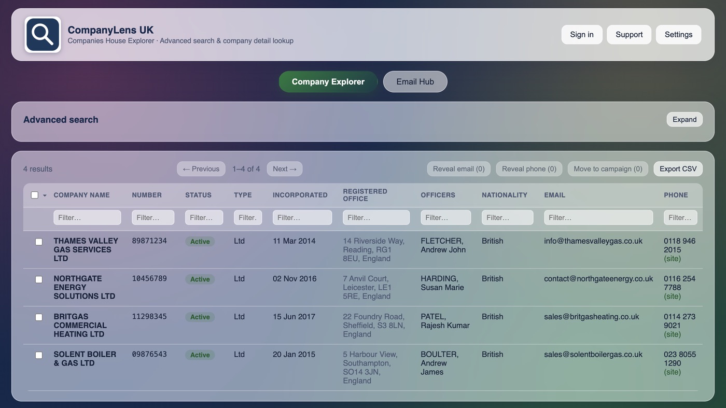Click the Registered Office column header
The height and width of the screenshot is (408, 726).
[365, 195]
